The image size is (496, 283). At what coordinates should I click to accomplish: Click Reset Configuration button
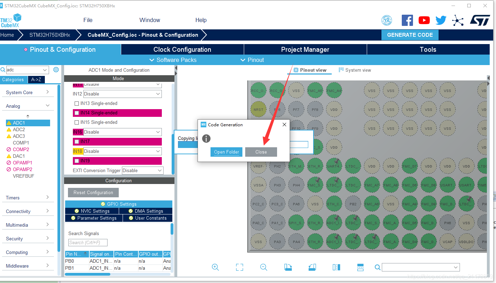click(x=93, y=192)
